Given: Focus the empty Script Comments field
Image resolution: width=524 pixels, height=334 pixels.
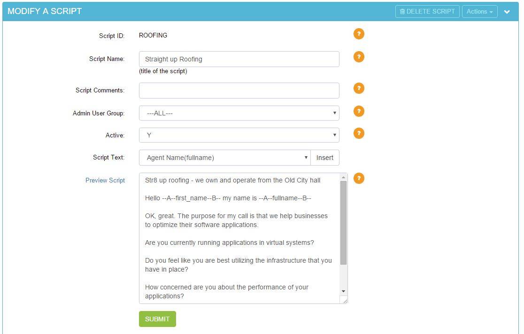Looking at the screenshot, I should coord(239,91).
